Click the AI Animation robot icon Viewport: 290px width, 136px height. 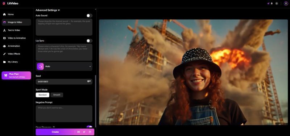4,46
